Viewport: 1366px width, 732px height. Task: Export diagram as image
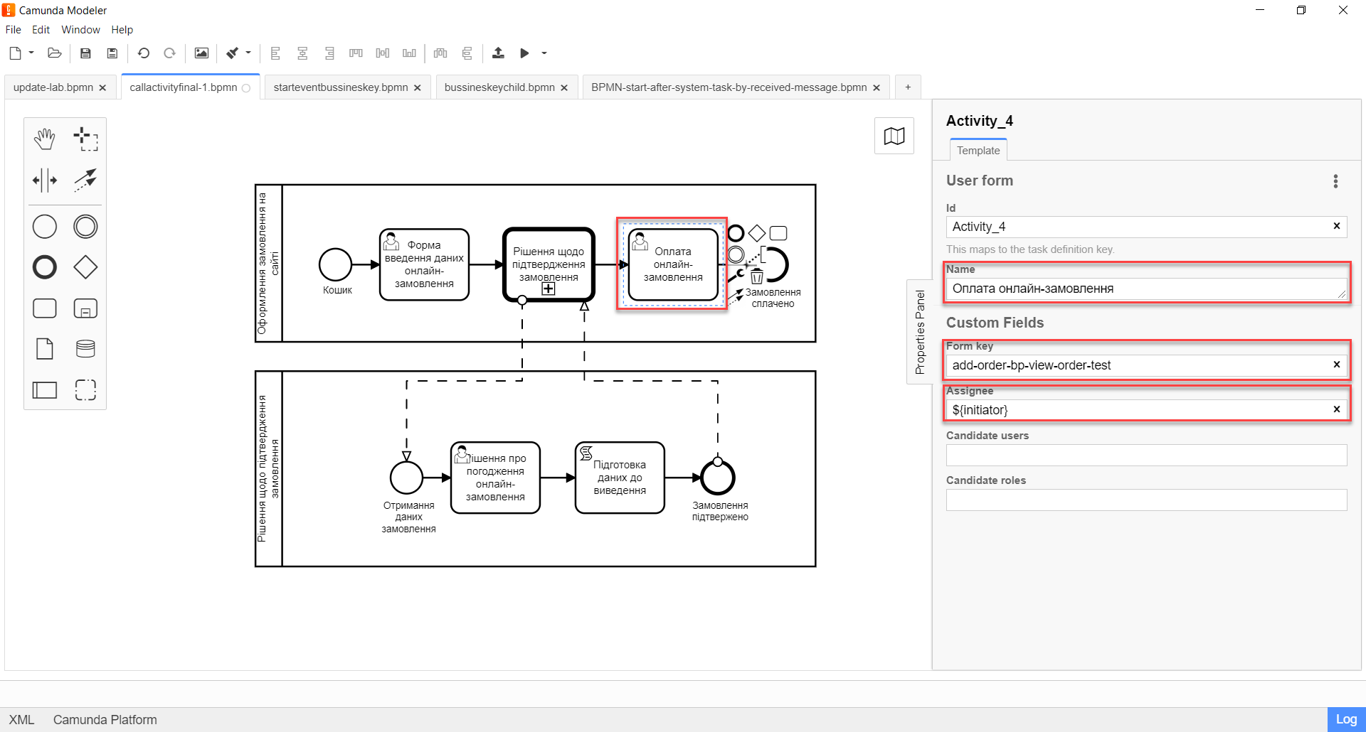tap(201, 53)
